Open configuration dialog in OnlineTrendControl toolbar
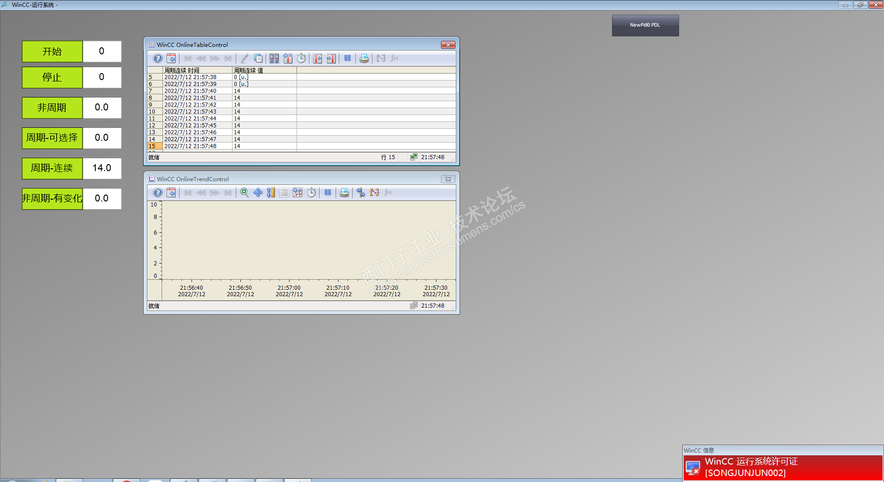884x482 pixels. pos(171,193)
